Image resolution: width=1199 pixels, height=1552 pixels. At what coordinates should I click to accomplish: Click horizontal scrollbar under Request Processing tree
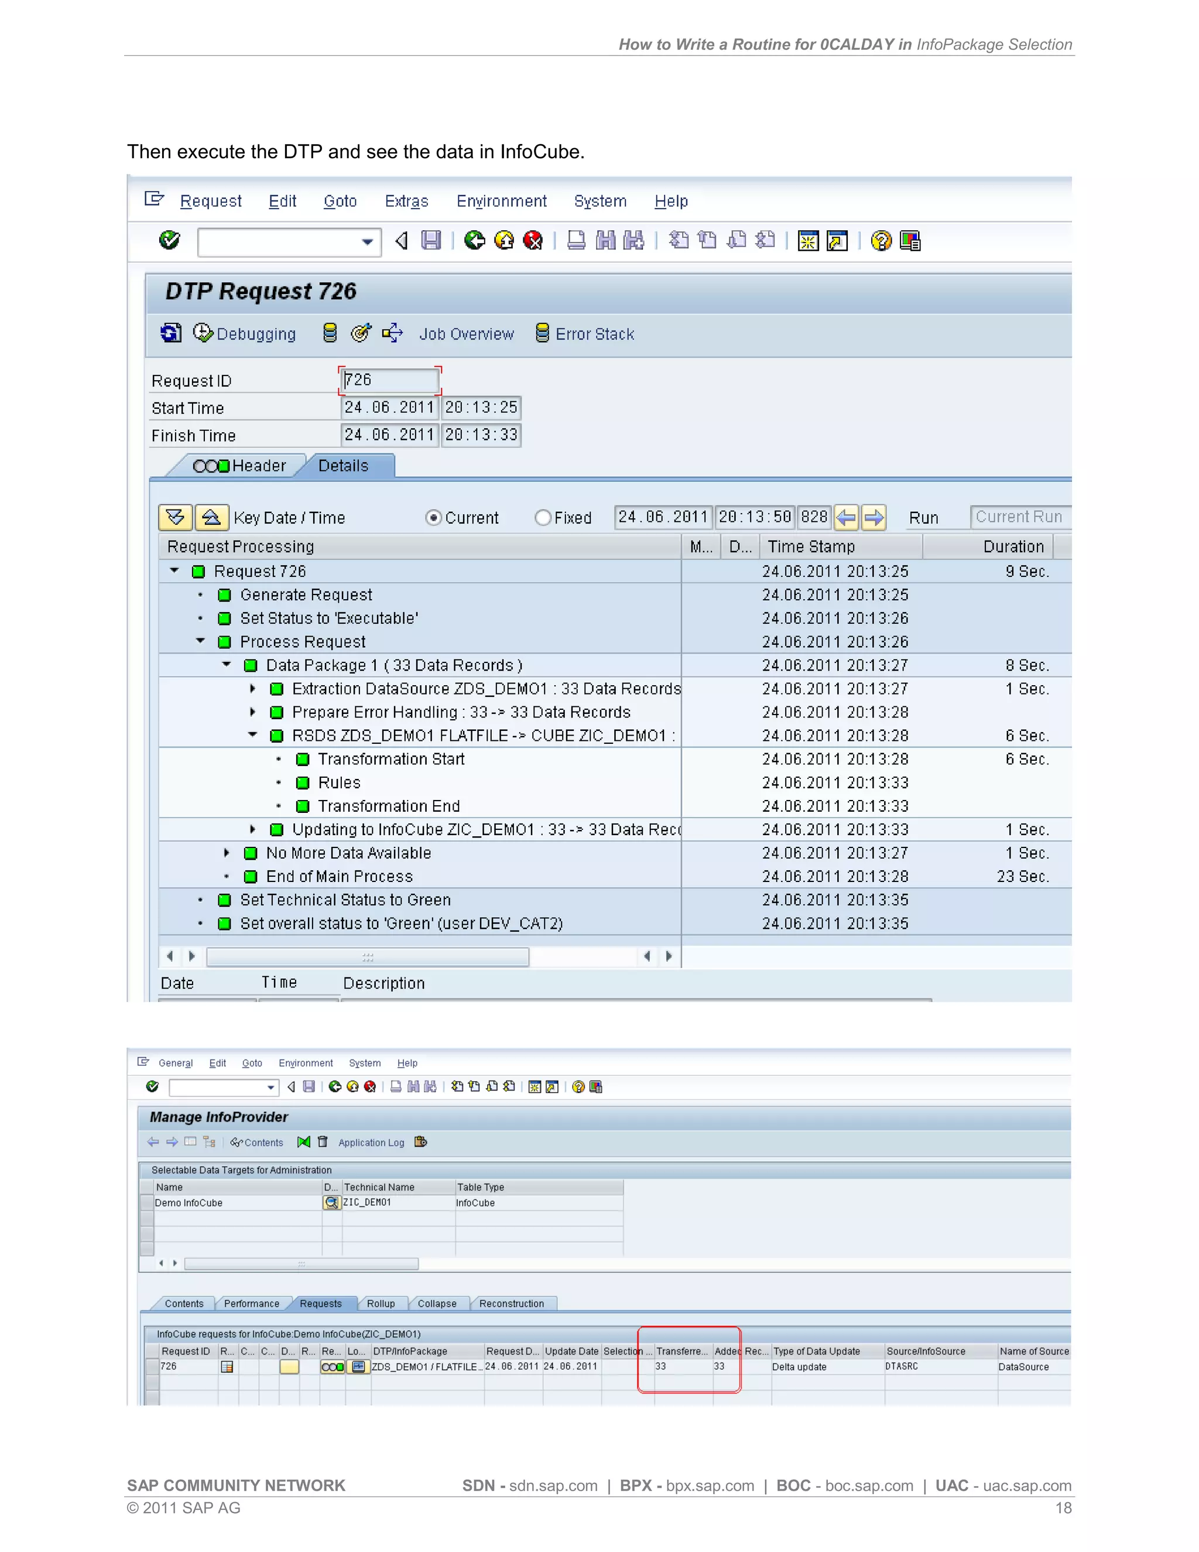(x=367, y=956)
